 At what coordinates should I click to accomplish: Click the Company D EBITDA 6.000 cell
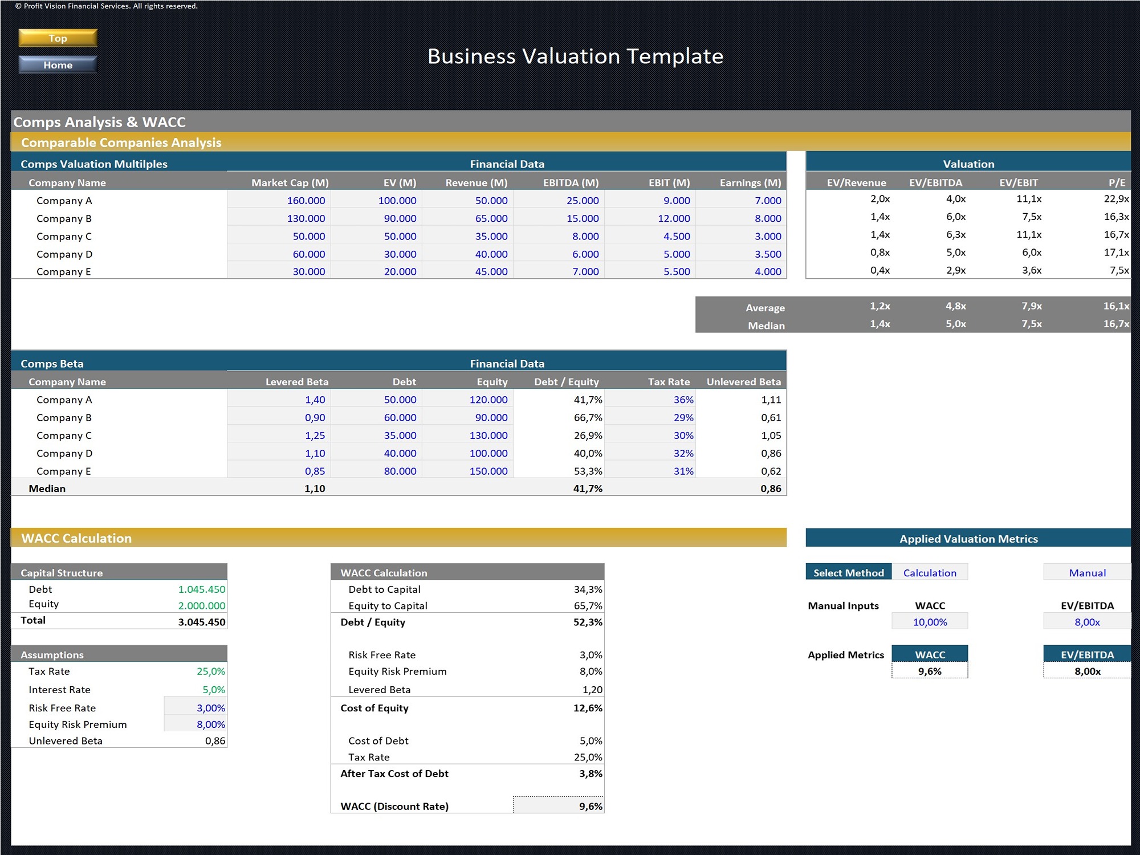(560, 254)
